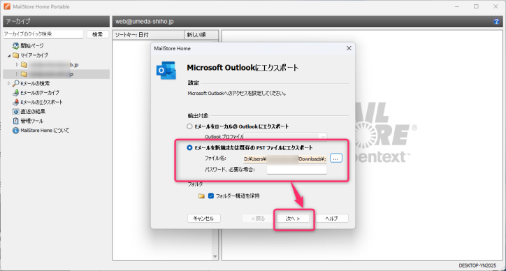
Task: Click the 開始ページ start page icon
Action: click(15, 46)
